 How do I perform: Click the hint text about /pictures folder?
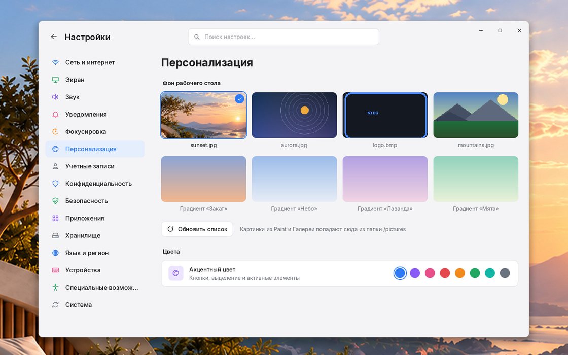(x=323, y=229)
